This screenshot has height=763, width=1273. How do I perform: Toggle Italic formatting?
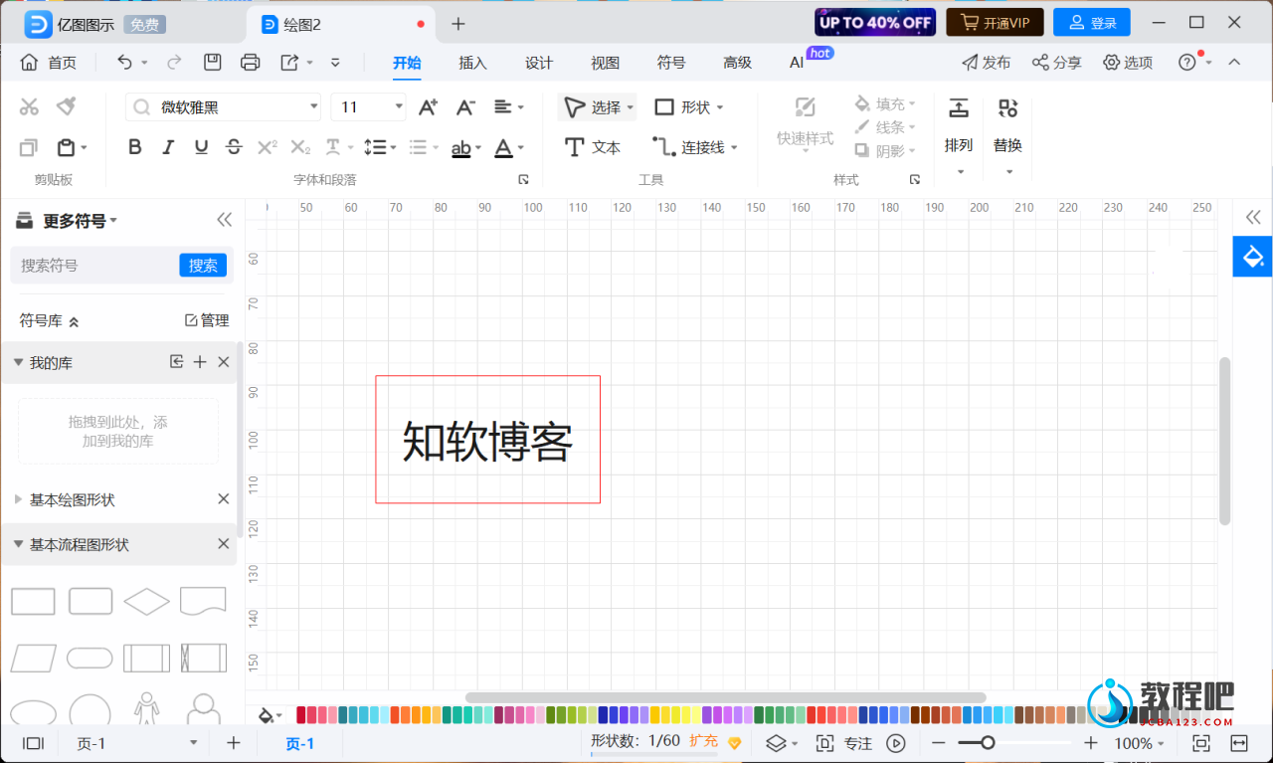[x=168, y=147]
